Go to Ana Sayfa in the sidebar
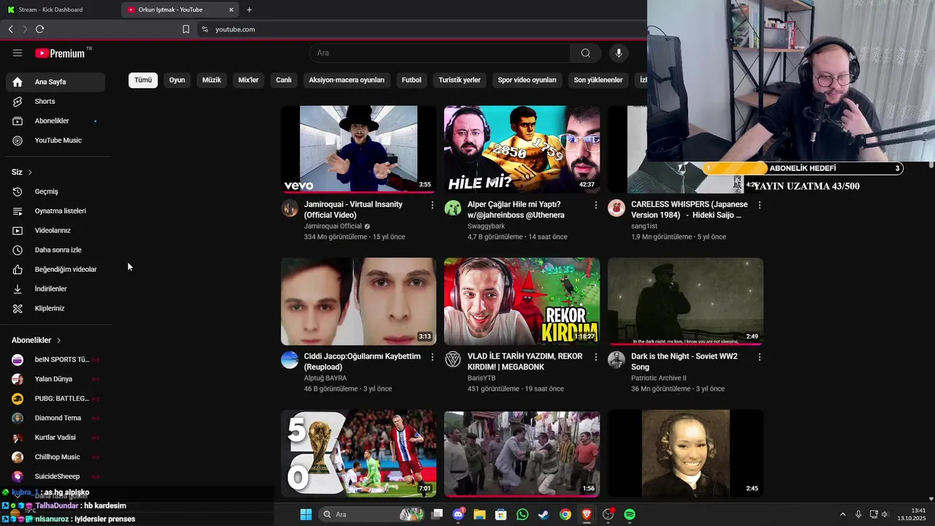The height and width of the screenshot is (526, 935). pos(56,82)
